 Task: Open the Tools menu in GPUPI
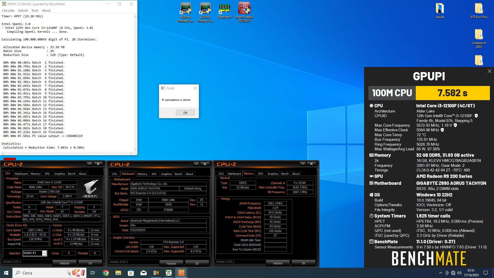point(35,11)
